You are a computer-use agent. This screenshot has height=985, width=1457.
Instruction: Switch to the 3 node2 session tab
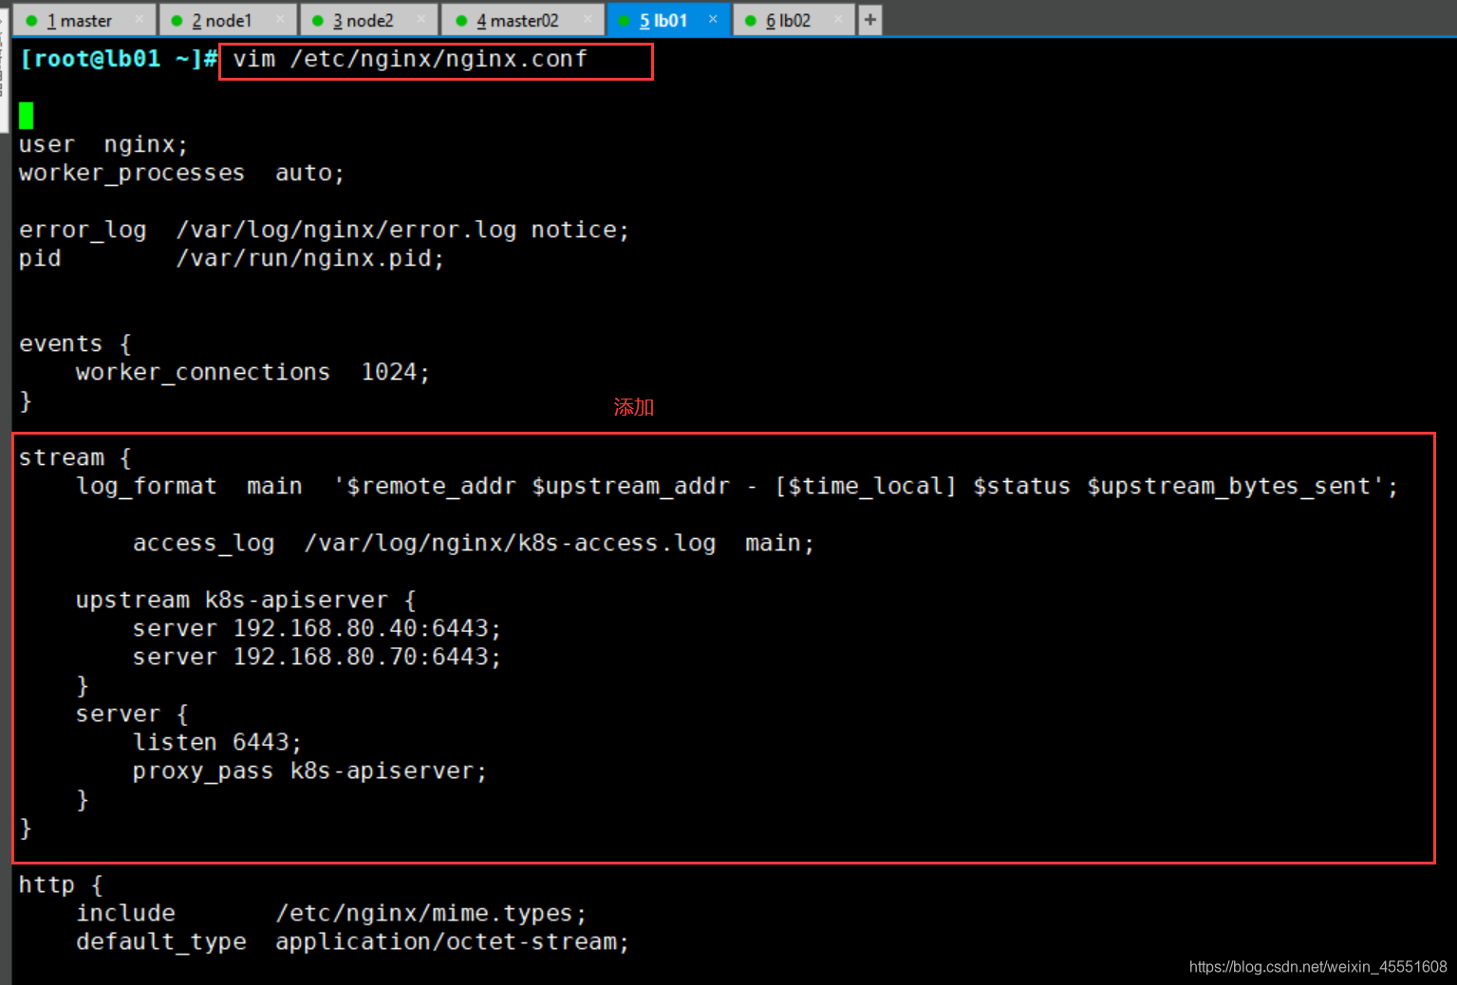368,20
